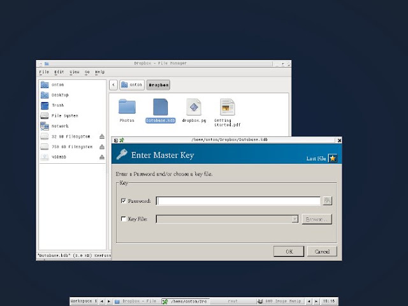Eject the 750 GB Filesystem
Screen dimensions: 408x306
[102, 147]
